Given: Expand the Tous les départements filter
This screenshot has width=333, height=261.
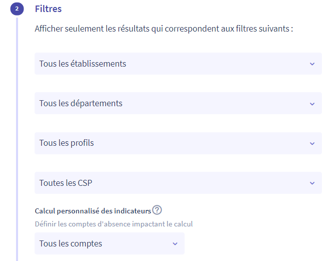Looking at the screenshot, I should click(178, 103).
